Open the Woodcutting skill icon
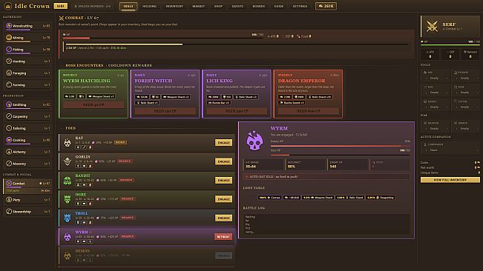The image size is (483, 271). (x=9, y=26)
